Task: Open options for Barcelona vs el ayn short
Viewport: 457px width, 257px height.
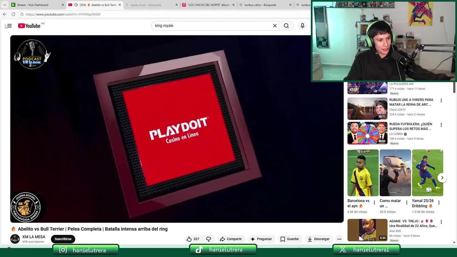Action: (374, 203)
